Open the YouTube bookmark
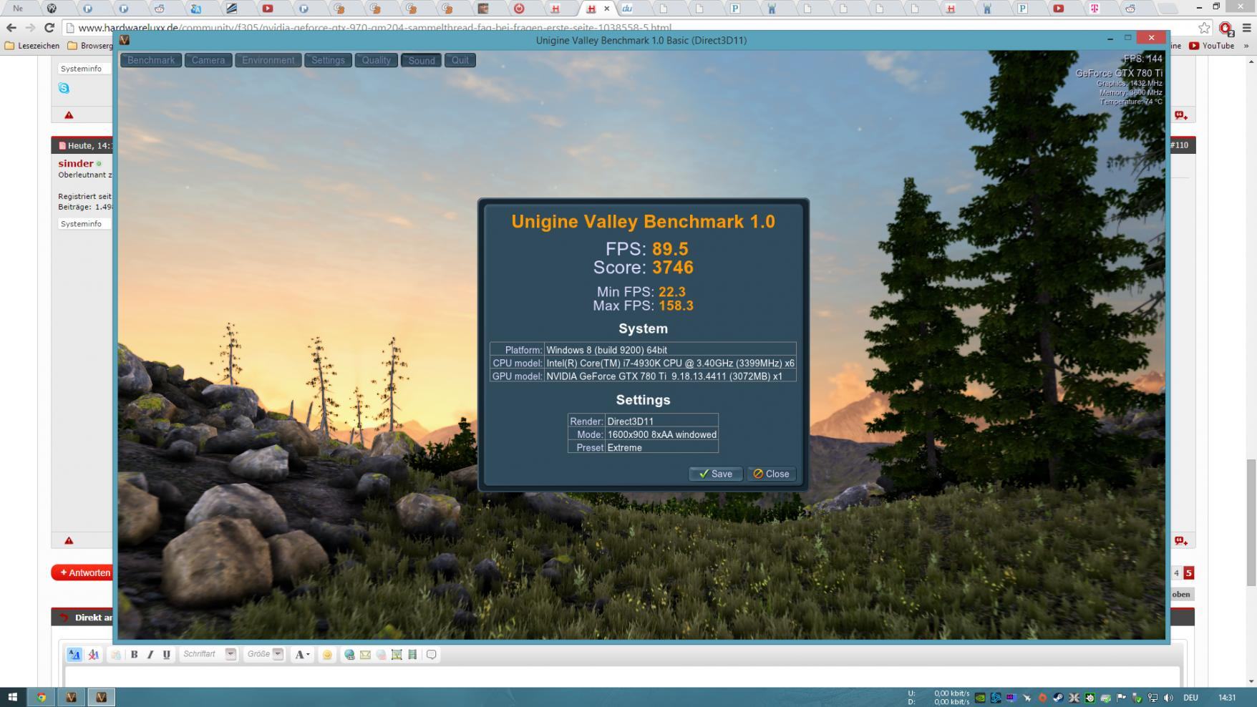Viewport: 1257px width, 707px height. [x=1211, y=46]
